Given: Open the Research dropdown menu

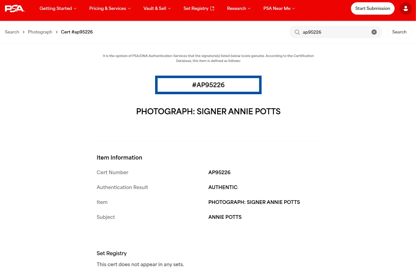Looking at the screenshot, I should click(239, 8).
